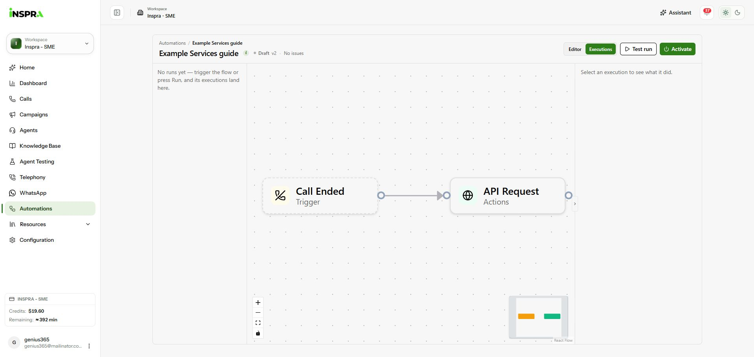Image resolution: width=754 pixels, height=357 pixels.
Task: Expand the Resources section
Action: tap(50, 224)
